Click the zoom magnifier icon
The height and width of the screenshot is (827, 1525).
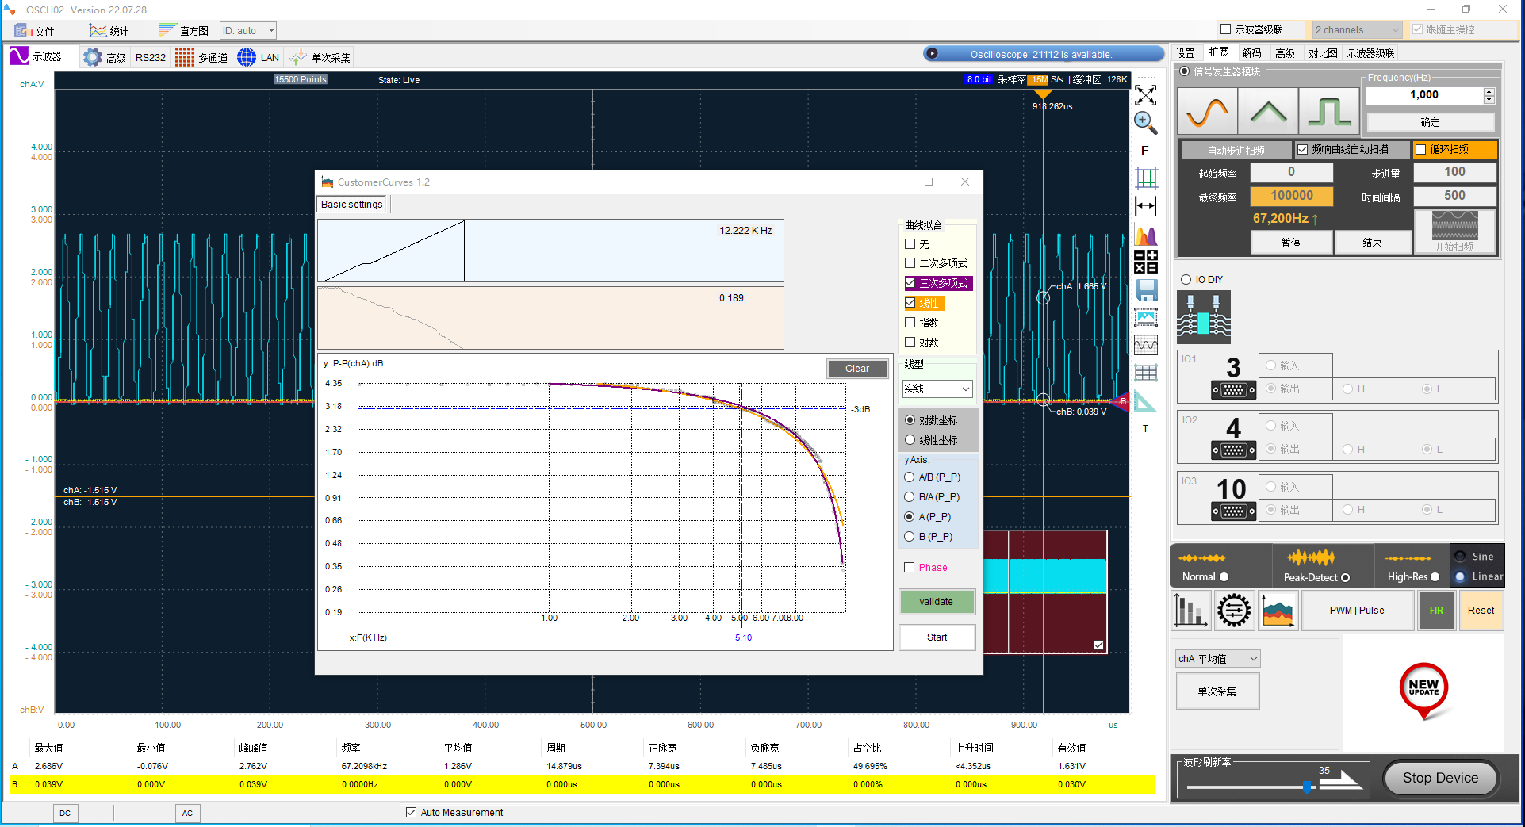click(x=1145, y=123)
